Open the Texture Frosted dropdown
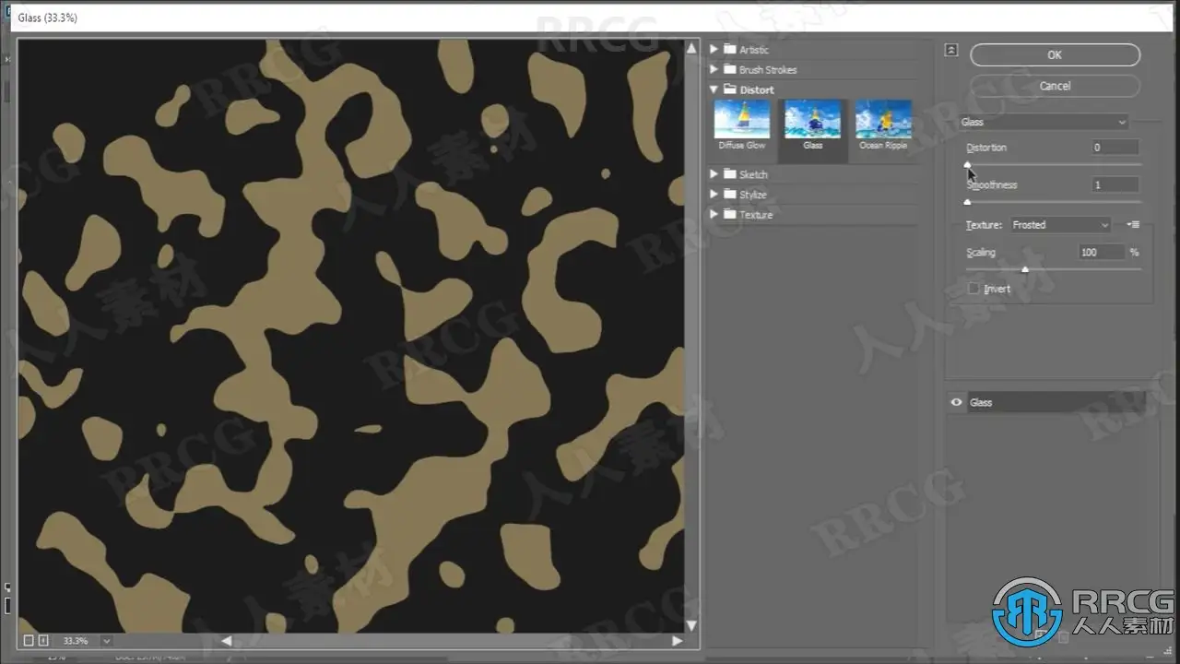 [x=1060, y=224]
